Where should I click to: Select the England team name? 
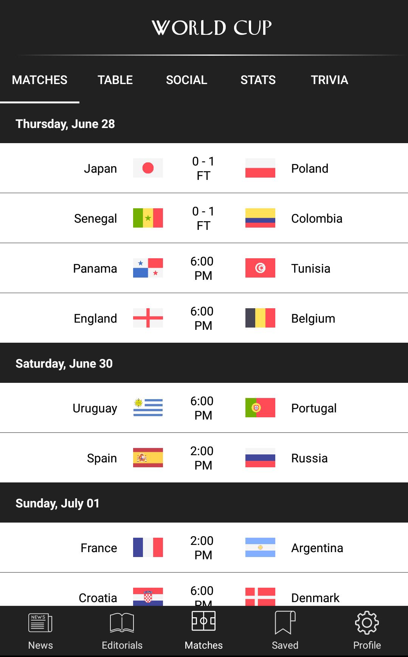(95, 318)
